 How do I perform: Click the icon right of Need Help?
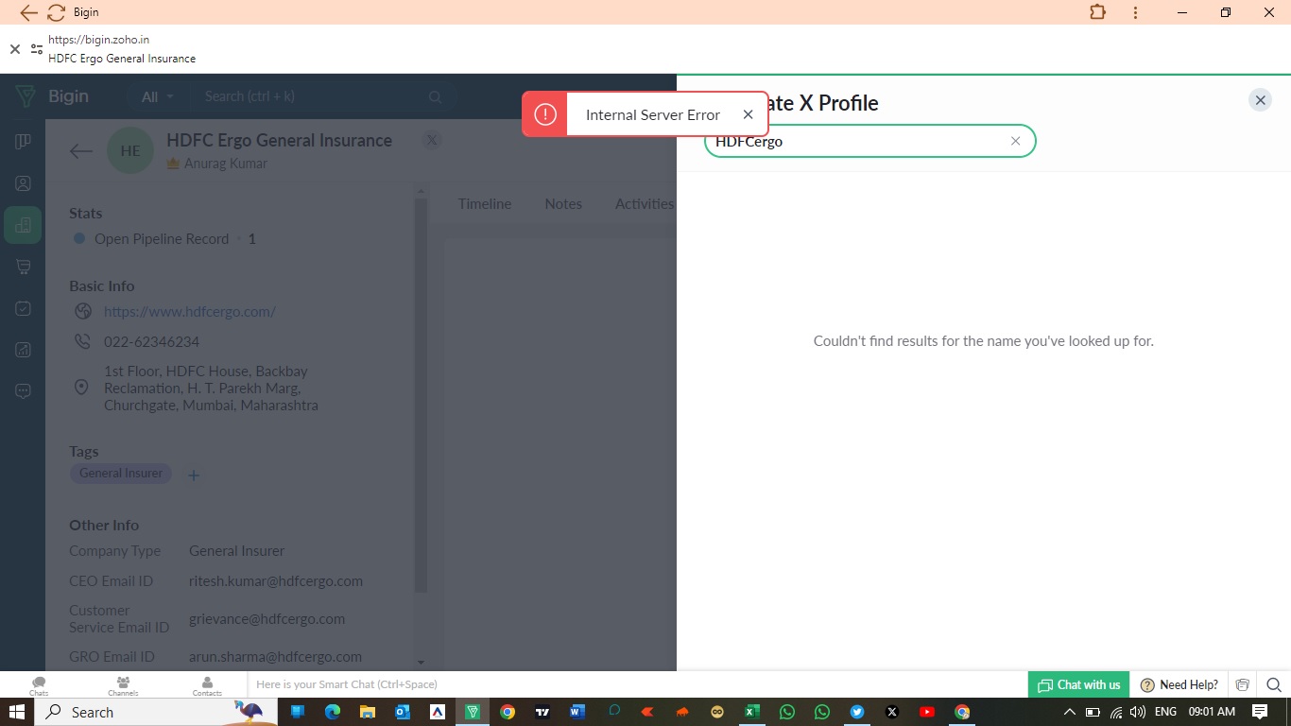pyautogui.click(x=1243, y=684)
